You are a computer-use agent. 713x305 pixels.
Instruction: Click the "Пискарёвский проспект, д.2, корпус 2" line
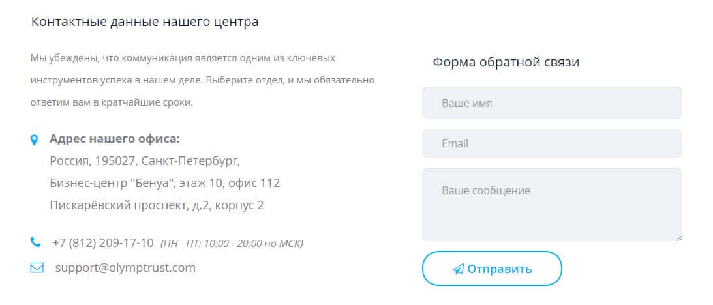[157, 205]
